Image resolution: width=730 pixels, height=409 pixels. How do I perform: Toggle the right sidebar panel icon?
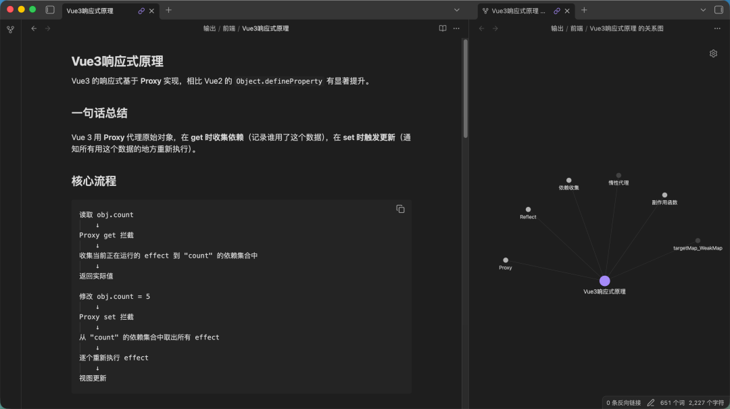[x=719, y=9]
